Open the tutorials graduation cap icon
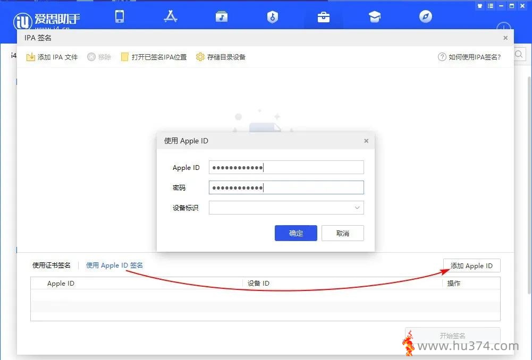The image size is (532, 360). [x=375, y=16]
